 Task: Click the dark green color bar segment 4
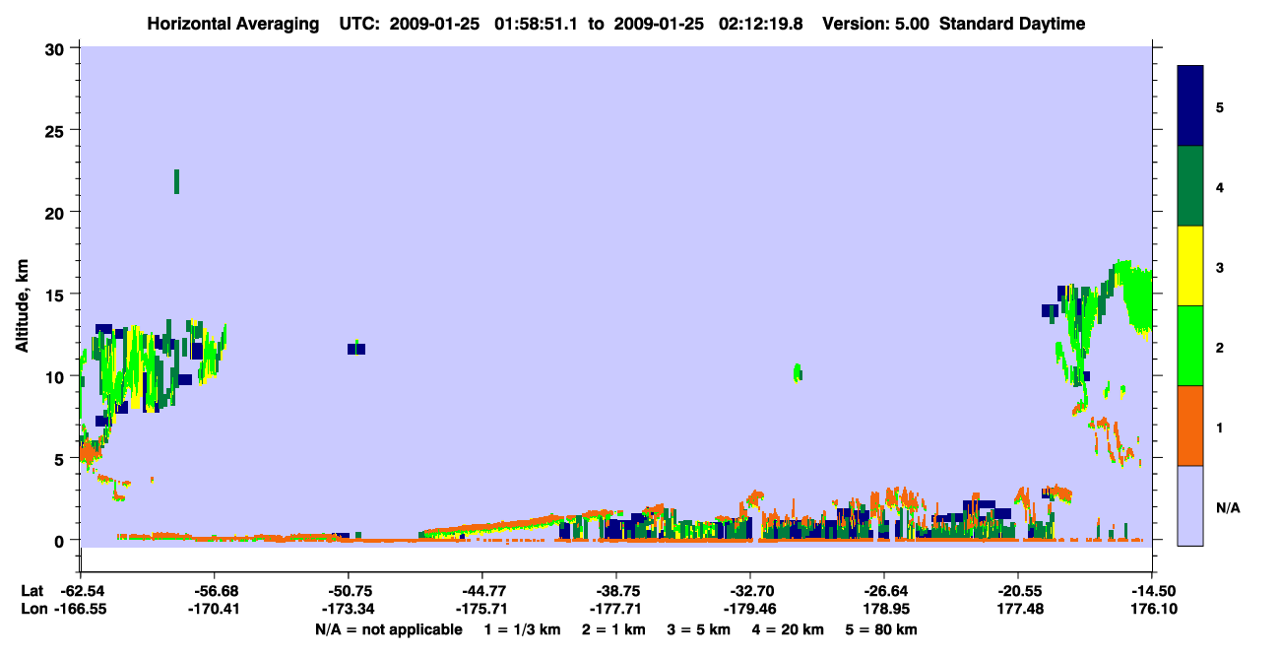(x=1190, y=185)
